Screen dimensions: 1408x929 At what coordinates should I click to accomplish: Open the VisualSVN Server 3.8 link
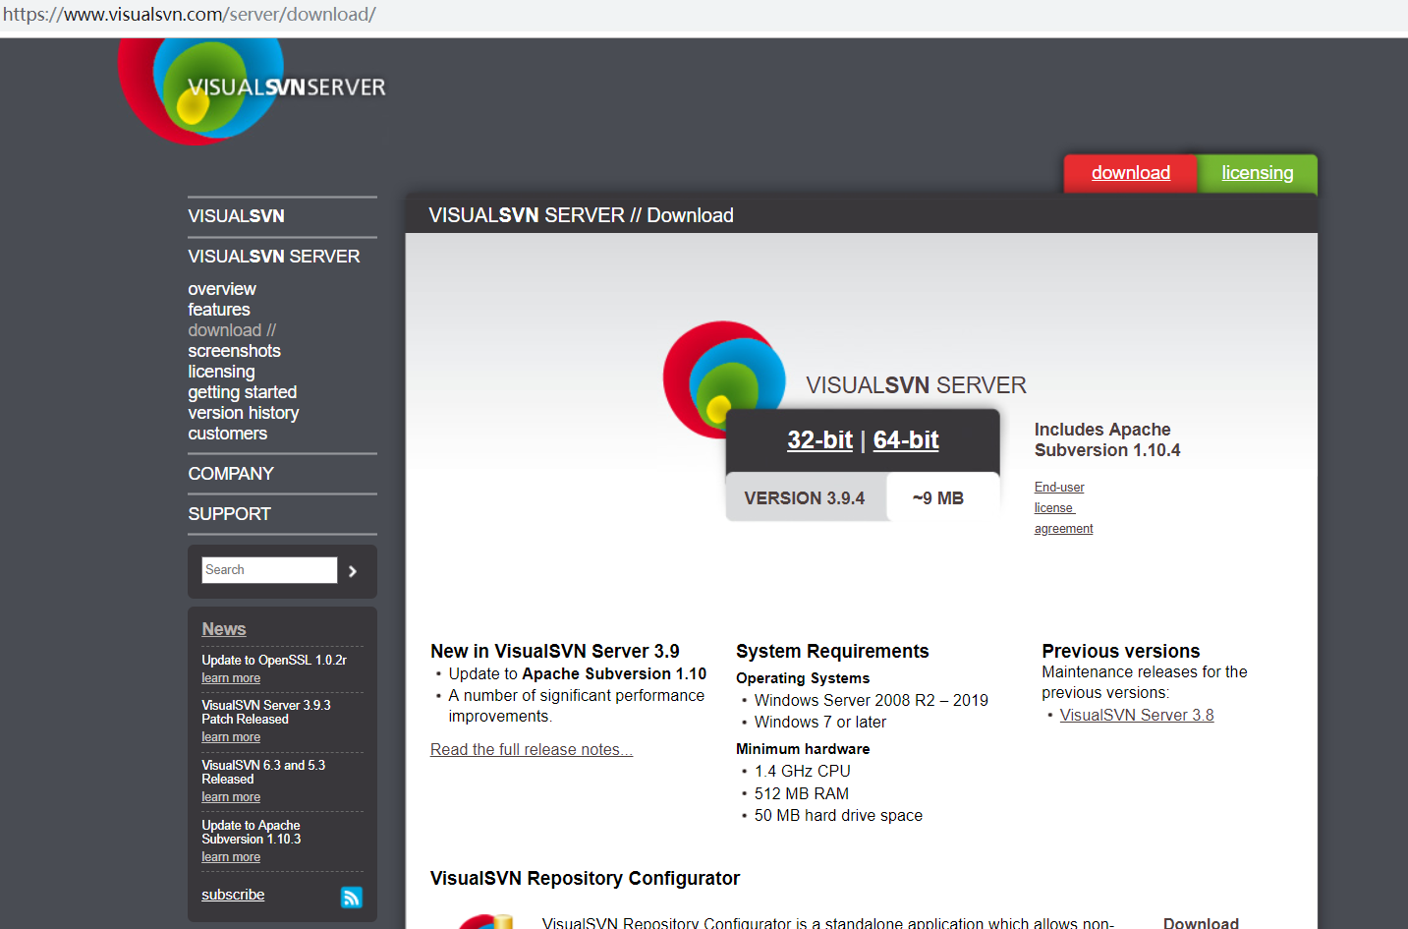pos(1137,716)
